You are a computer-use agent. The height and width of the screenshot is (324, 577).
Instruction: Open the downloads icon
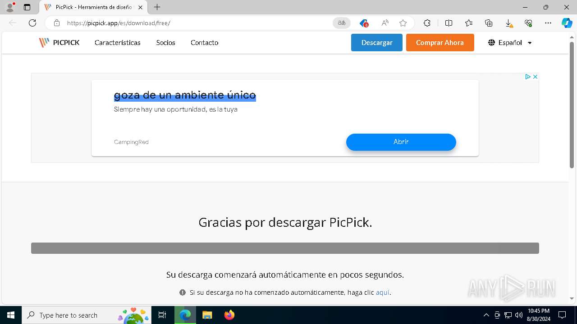pos(508,23)
